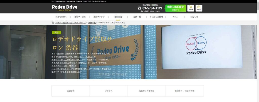Click the プラダ (PRADA) link
The width and height of the screenshot is (259, 102).
[79, 63]
